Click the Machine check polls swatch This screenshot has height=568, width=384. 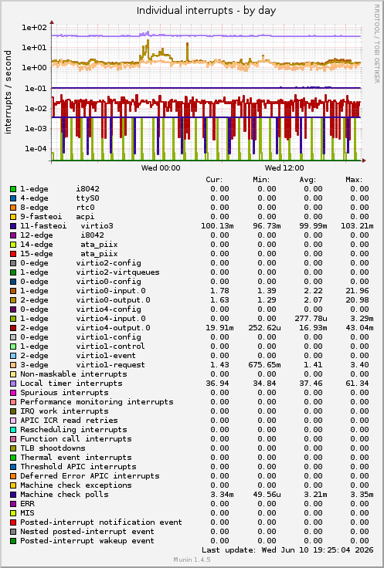[x=13, y=495]
